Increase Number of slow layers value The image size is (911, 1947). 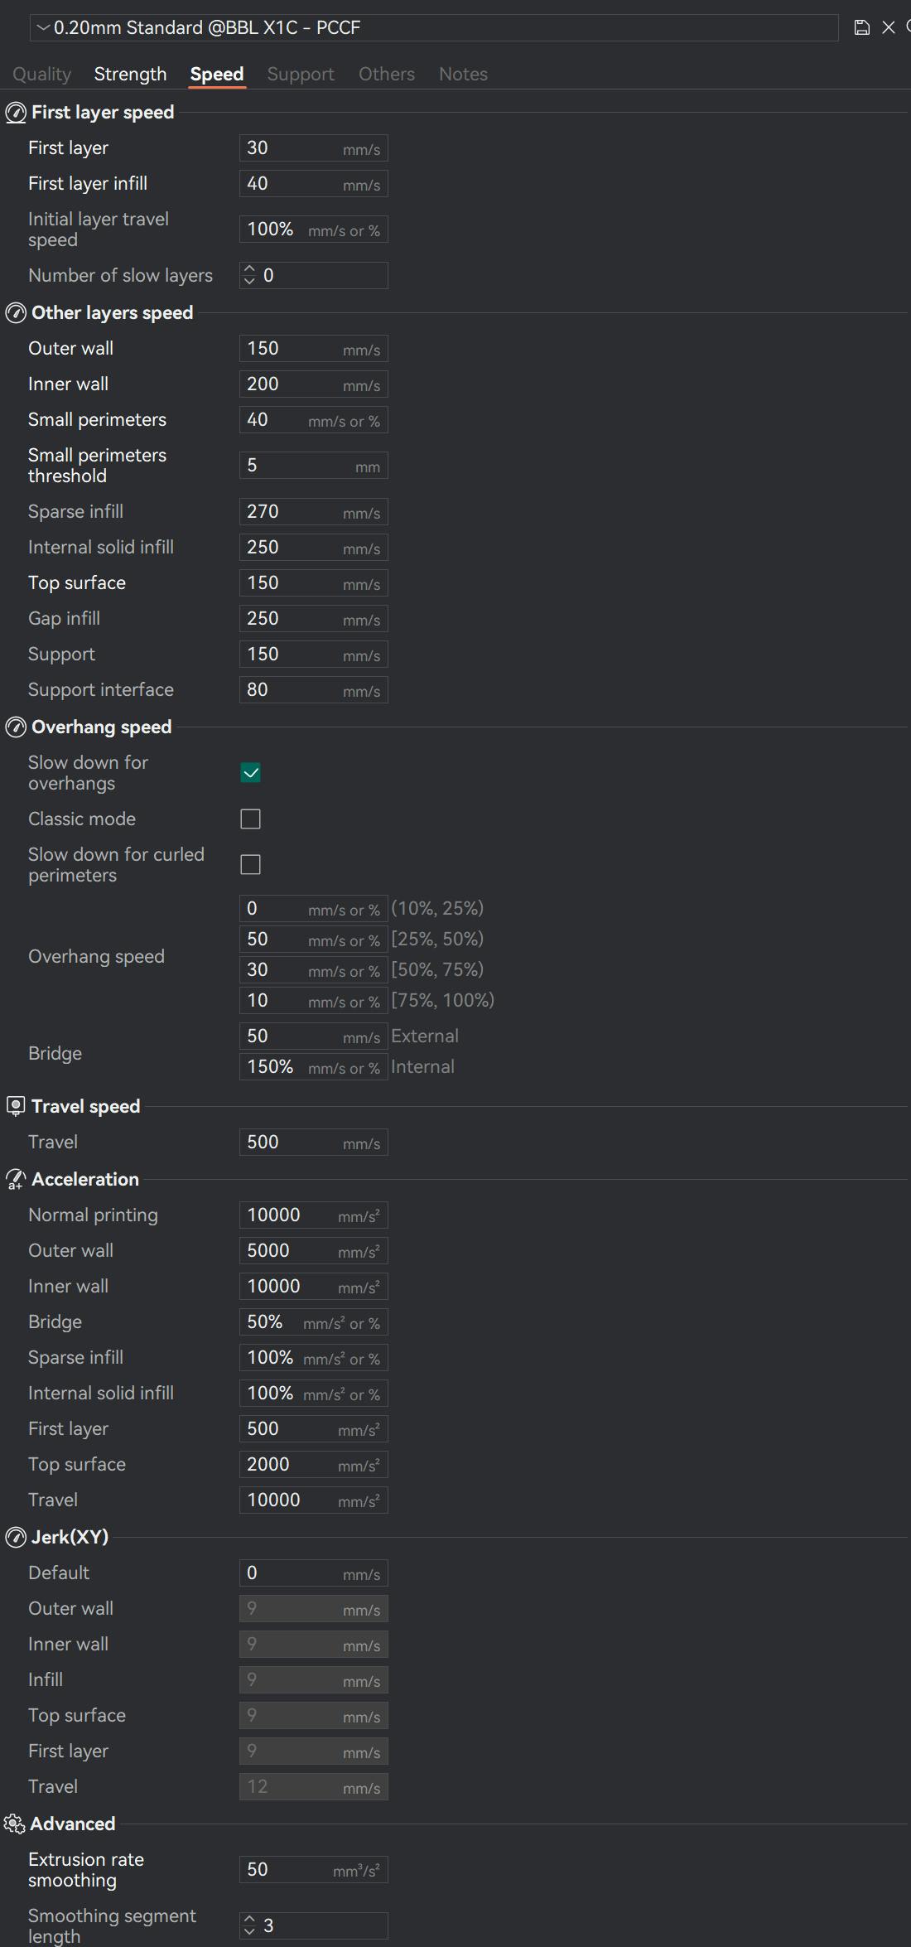pos(249,269)
